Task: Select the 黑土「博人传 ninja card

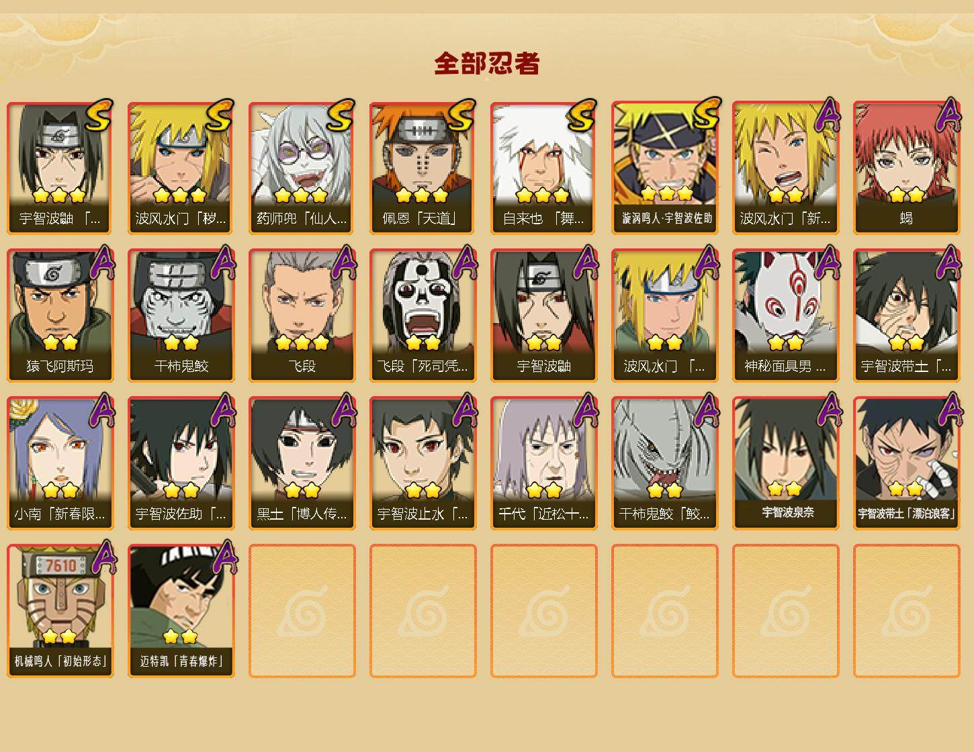Action: point(302,463)
